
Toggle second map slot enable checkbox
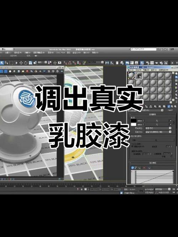coord(171,124)
